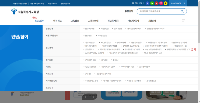Click the 행동강령위반 신고센터(갑질 신고) link
Image resolution: width=200 pixels, height=103 pixels.
[178, 49]
